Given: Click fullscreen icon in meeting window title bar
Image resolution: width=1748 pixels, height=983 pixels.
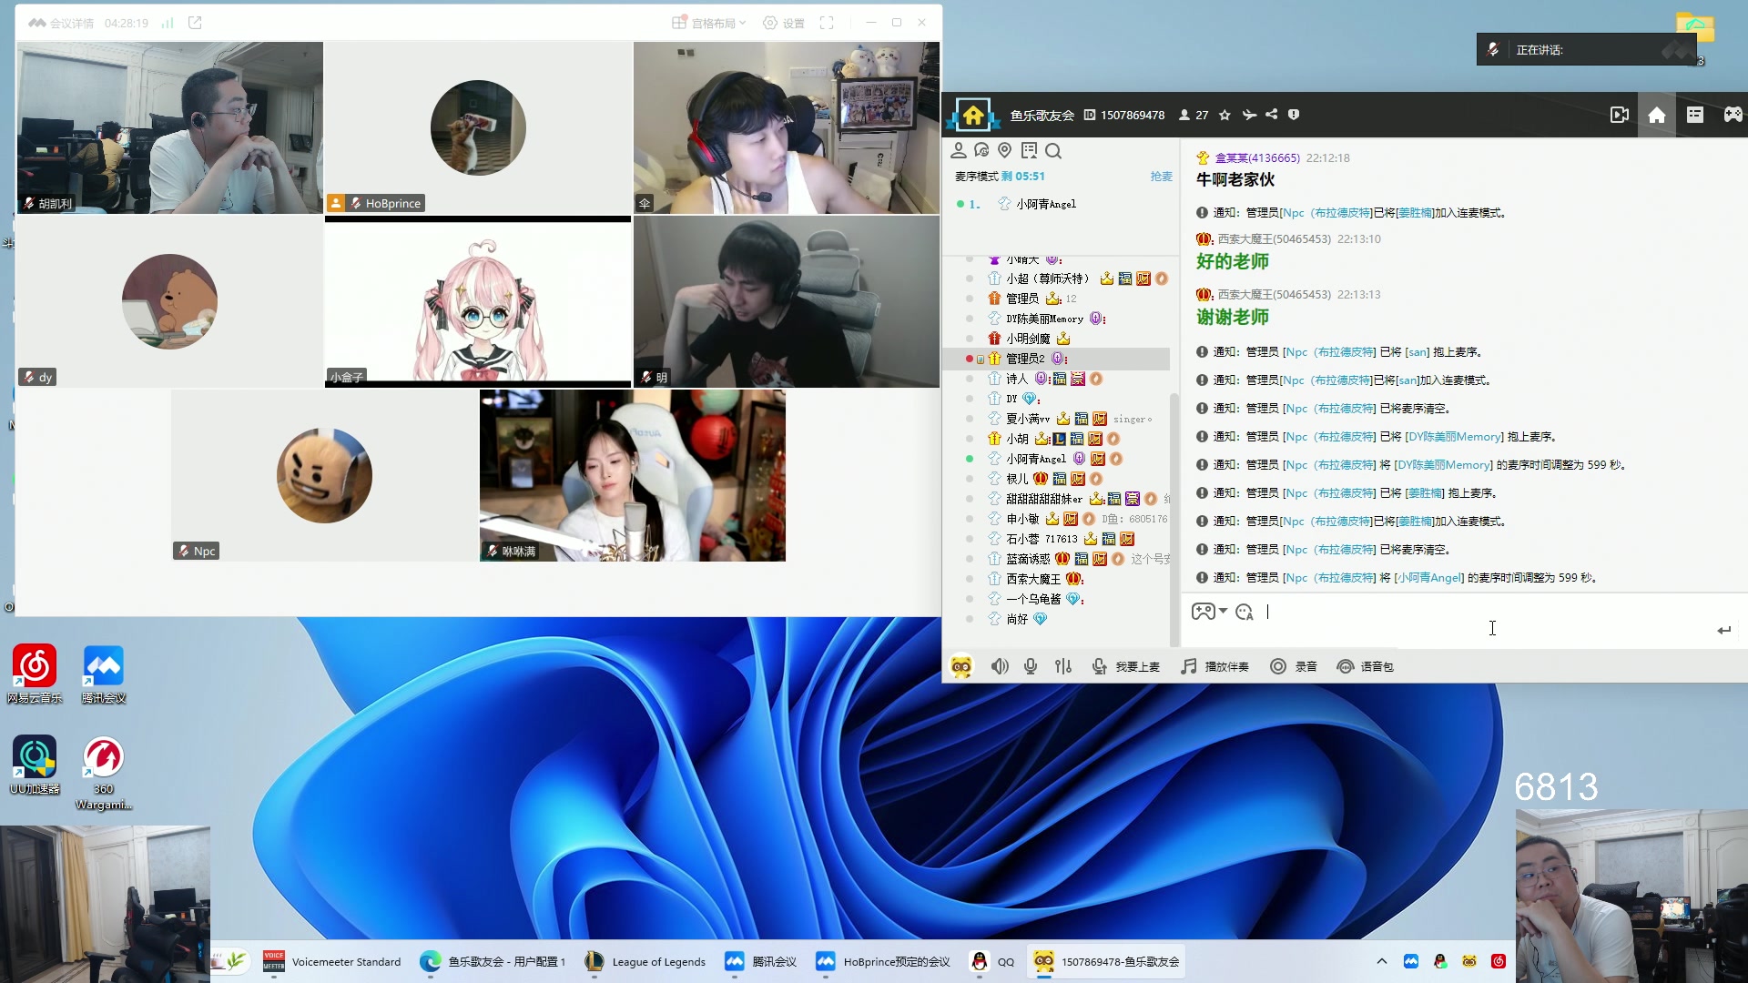Looking at the screenshot, I should click(827, 23).
